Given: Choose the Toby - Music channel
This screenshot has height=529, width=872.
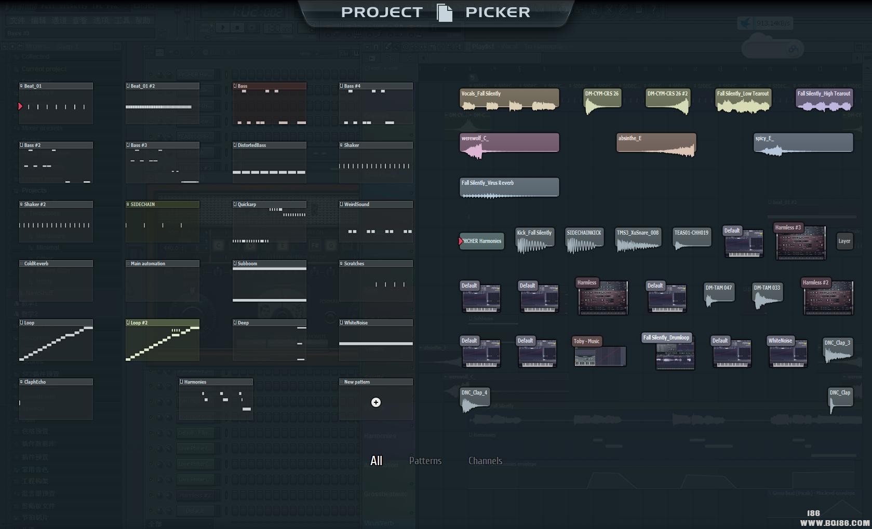Looking at the screenshot, I should 600,352.
